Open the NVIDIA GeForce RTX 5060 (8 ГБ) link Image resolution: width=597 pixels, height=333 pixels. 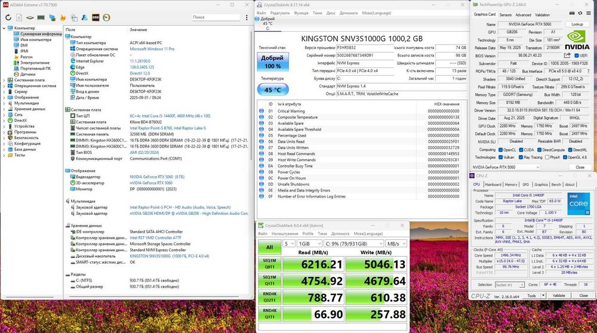click(x=157, y=177)
